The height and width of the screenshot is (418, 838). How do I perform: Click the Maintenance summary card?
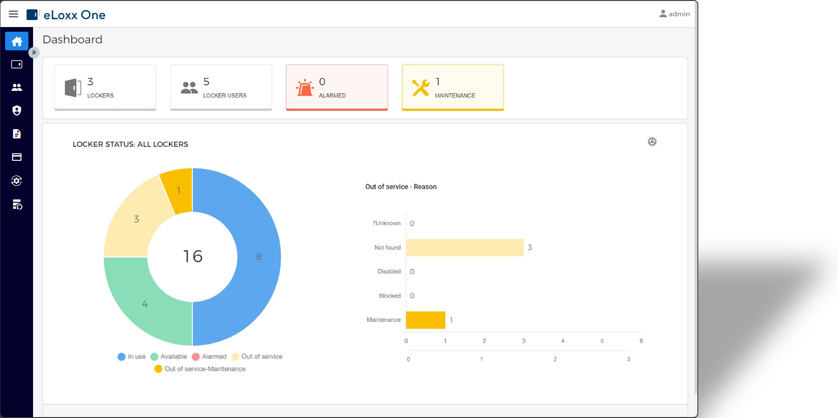(x=453, y=87)
